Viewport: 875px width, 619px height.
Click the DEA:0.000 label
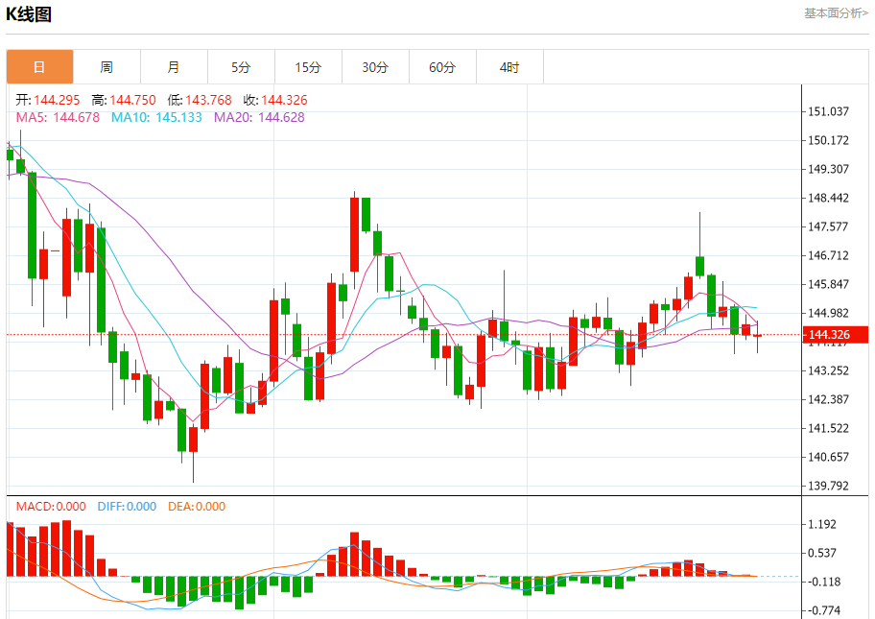[x=197, y=507]
